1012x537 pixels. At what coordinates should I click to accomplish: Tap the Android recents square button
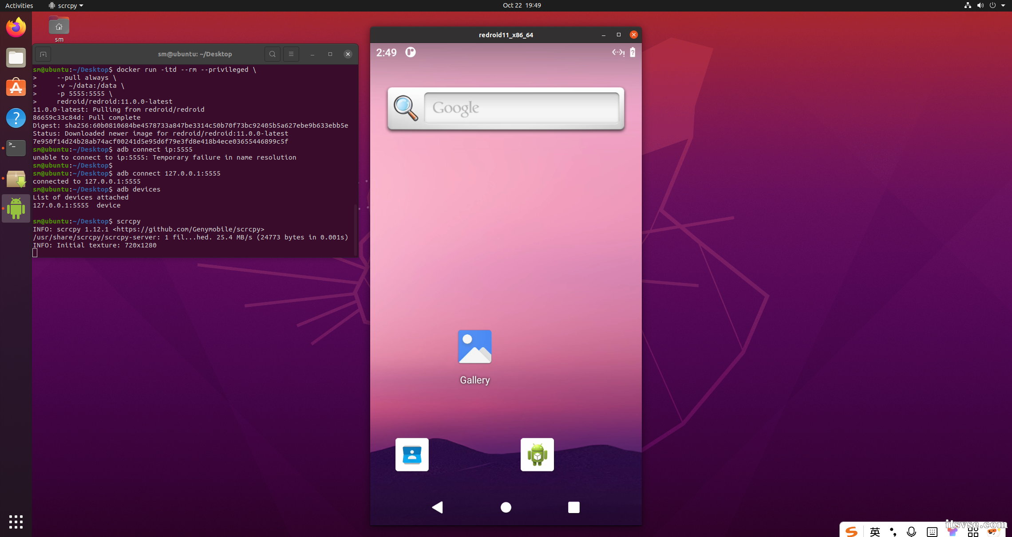coord(573,507)
